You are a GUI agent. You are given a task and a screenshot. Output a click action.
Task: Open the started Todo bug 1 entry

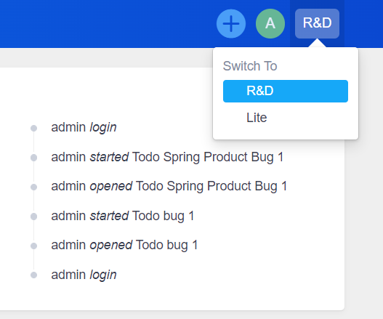pyautogui.click(x=123, y=216)
